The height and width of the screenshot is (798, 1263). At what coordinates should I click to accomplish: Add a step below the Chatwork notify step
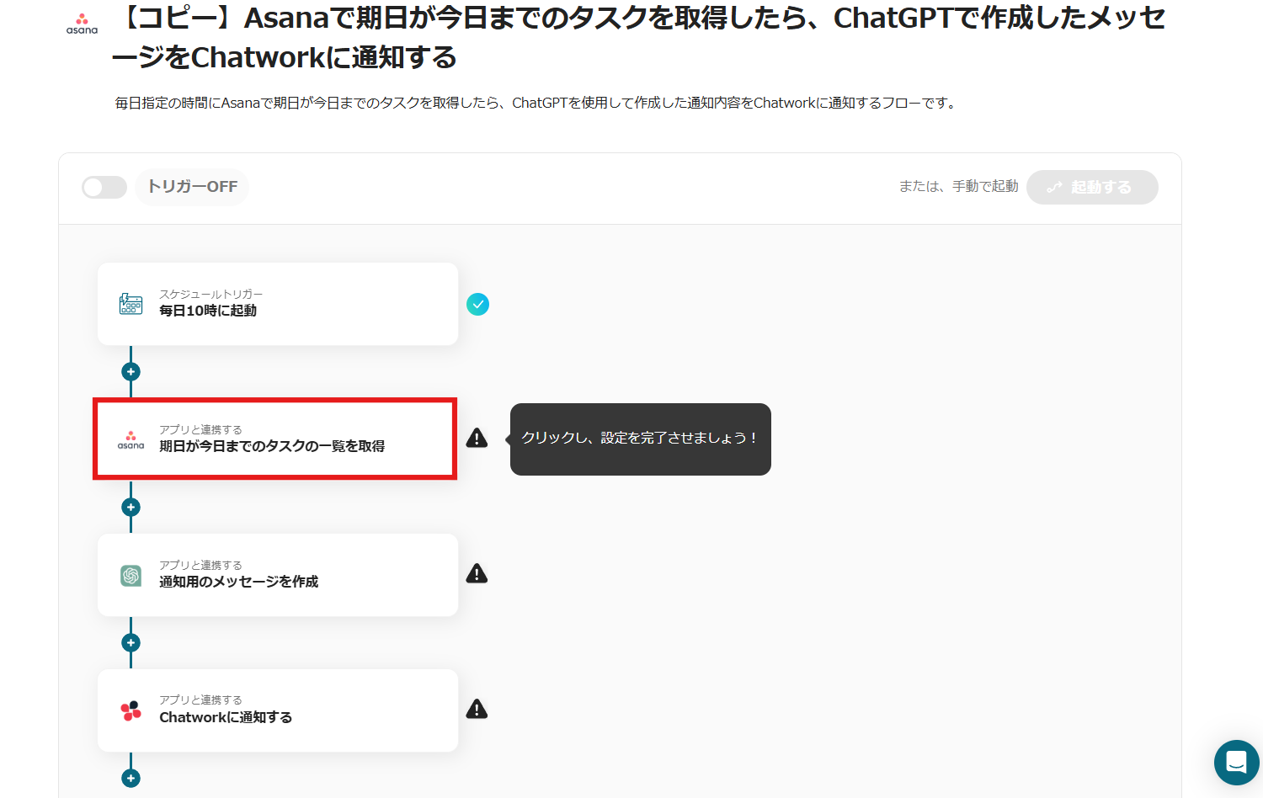pyautogui.click(x=131, y=778)
